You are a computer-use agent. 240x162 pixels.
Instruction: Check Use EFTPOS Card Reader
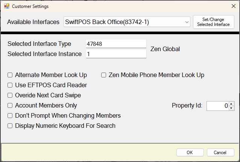tap(10, 85)
